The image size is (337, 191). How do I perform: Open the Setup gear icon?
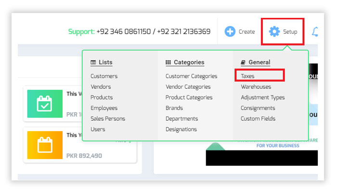[274, 32]
